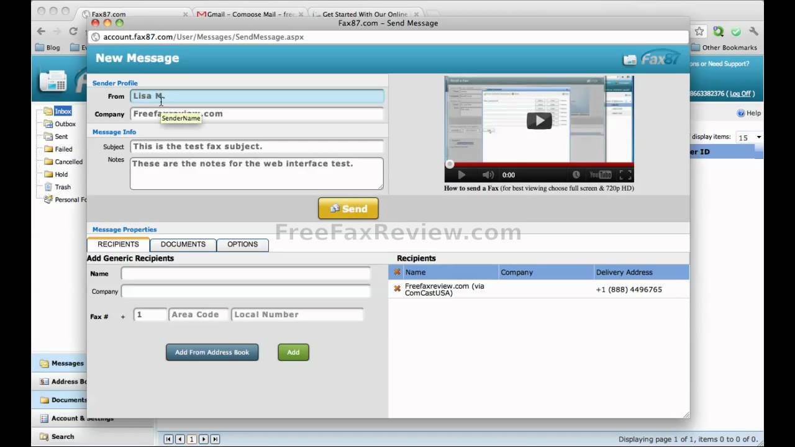795x447 pixels.
Task: Switch to the OPTIONS tab
Action: pos(242,245)
